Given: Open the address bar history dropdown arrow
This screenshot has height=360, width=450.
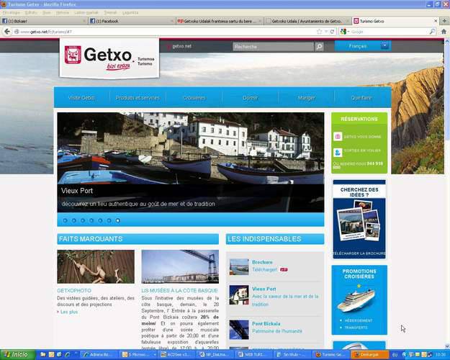Looking at the screenshot, I should [x=325, y=32].
